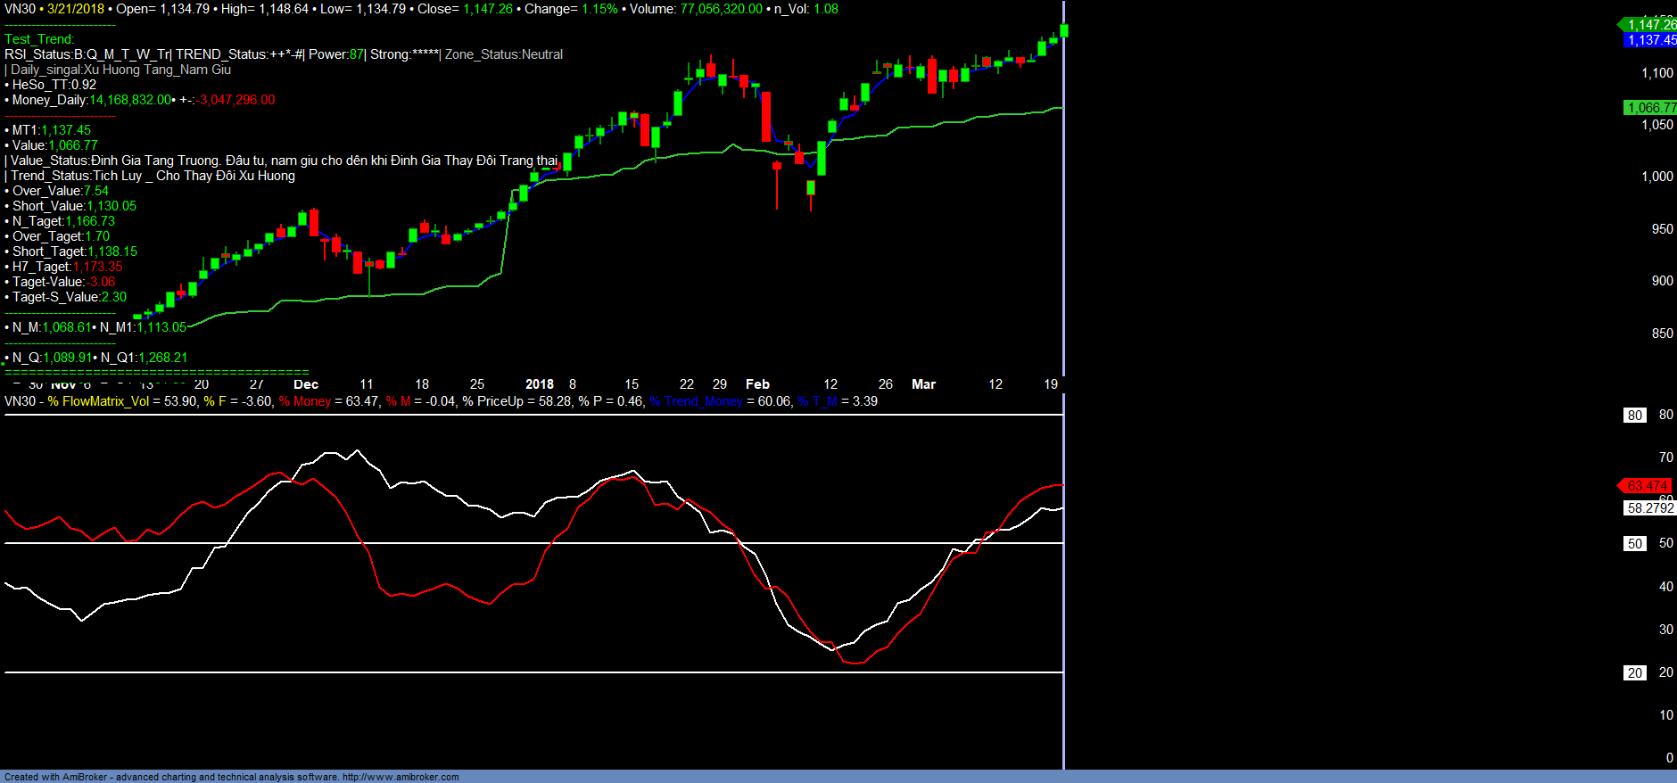Open the amibroker.com link in footer
The width and height of the screenshot is (1677, 783).
[401, 777]
